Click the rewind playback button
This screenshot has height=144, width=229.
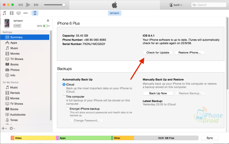pyautogui.click(x=20, y=5)
